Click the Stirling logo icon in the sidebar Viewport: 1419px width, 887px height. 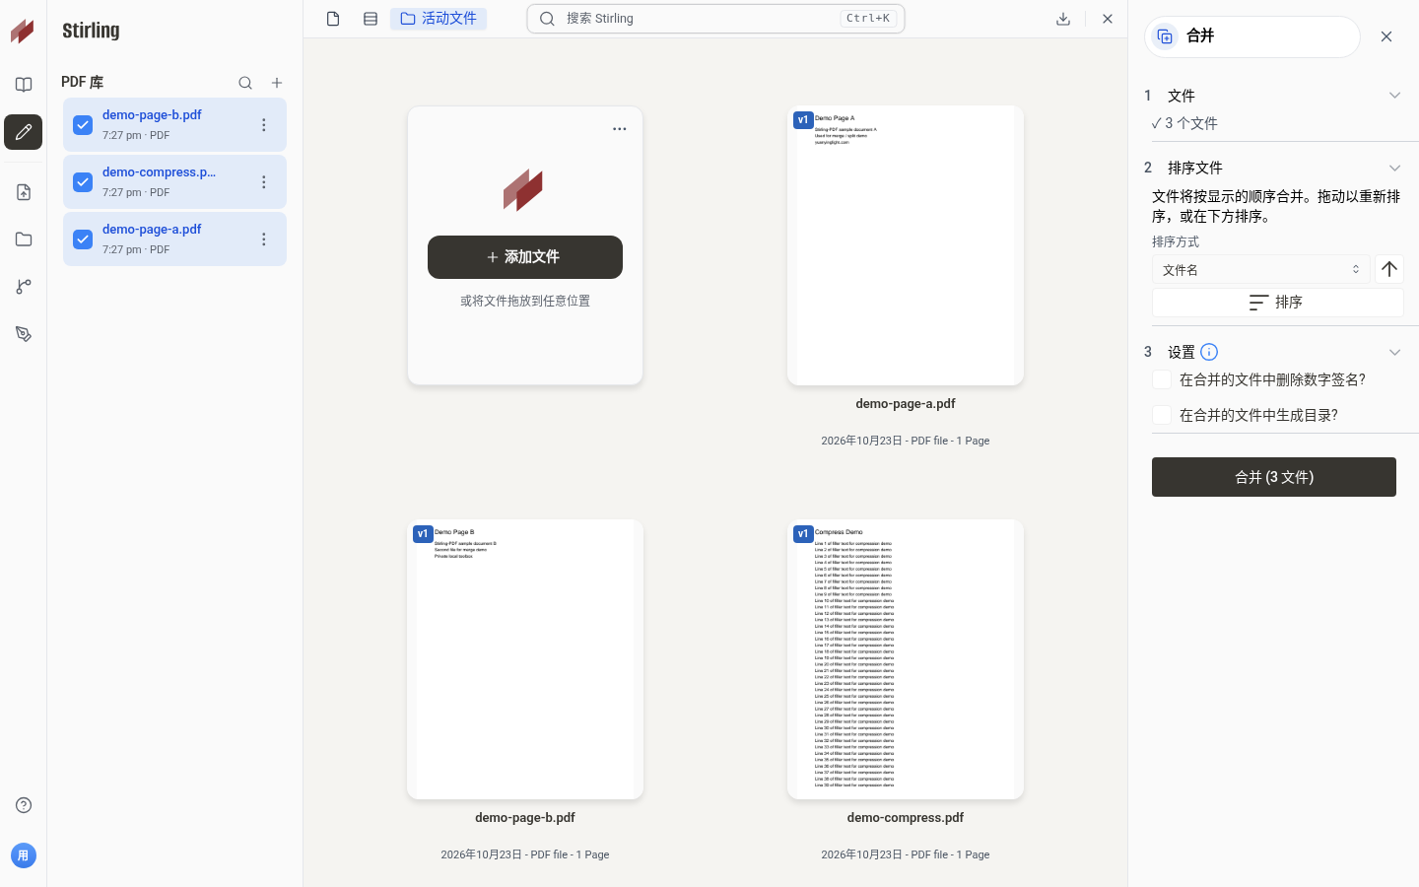[x=23, y=31]
